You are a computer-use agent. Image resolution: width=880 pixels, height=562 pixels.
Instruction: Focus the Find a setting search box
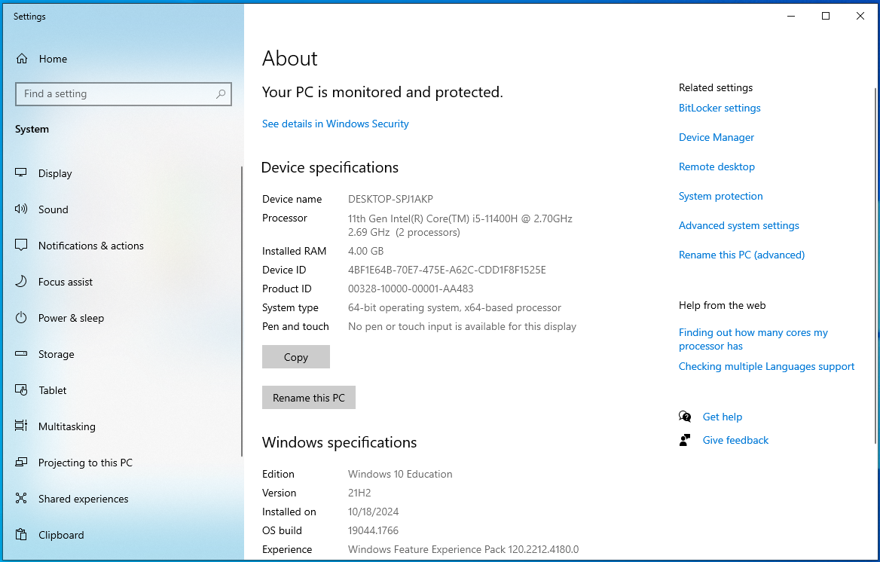pos(124,93)
